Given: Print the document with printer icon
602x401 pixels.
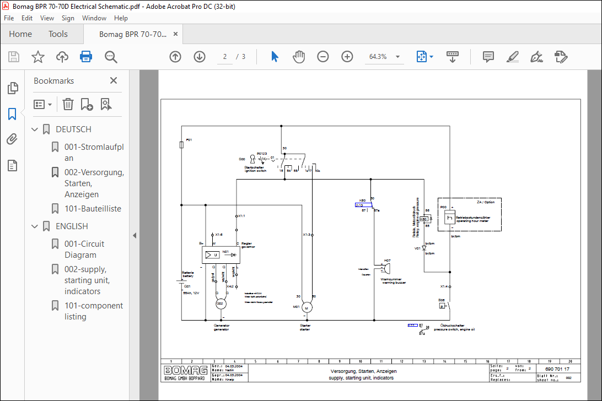Looking at the screenshot, I should click(86, 57).
